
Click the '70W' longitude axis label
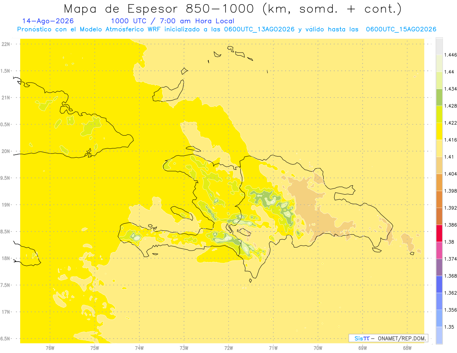(318, 348)
